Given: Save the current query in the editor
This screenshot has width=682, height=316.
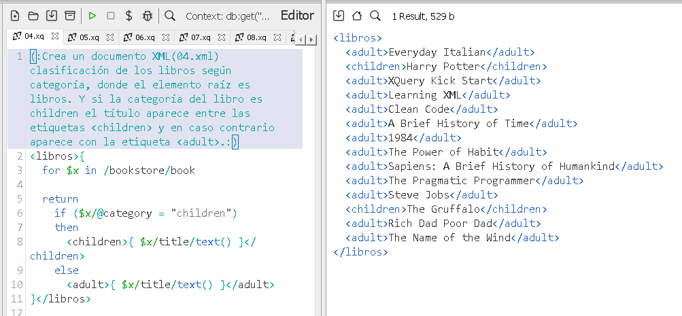Looking at the screenshot, I should (x=51, y=16).
